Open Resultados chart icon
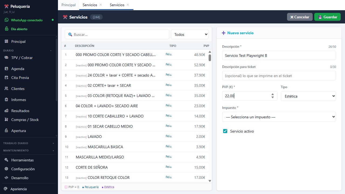Screen dimensions: 345x194 6,111
